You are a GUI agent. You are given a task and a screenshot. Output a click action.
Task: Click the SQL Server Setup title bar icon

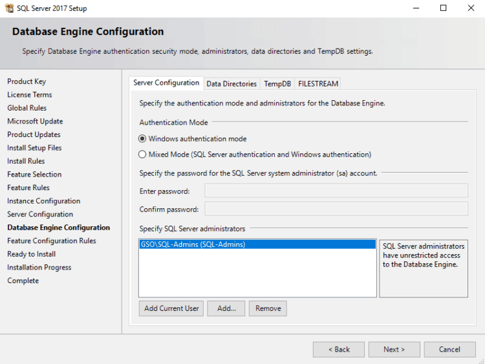(x=8, y=8)
